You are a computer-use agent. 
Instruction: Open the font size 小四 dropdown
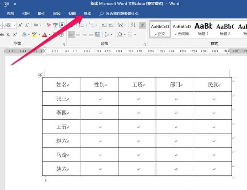(x=14, y=25)
